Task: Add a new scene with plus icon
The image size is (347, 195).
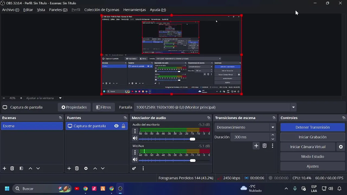Action: (4, 168)
